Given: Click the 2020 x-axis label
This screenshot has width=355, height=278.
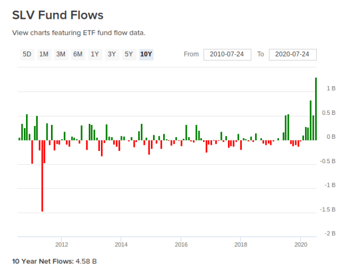Looking at the screenshot, I should click(x=301, y=245).
